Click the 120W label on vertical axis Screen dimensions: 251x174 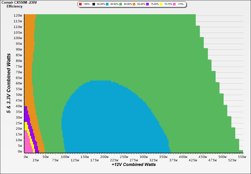(18, 15)
